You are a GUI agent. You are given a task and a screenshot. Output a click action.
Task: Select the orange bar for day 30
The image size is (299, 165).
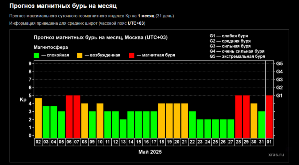pos(254,121)
